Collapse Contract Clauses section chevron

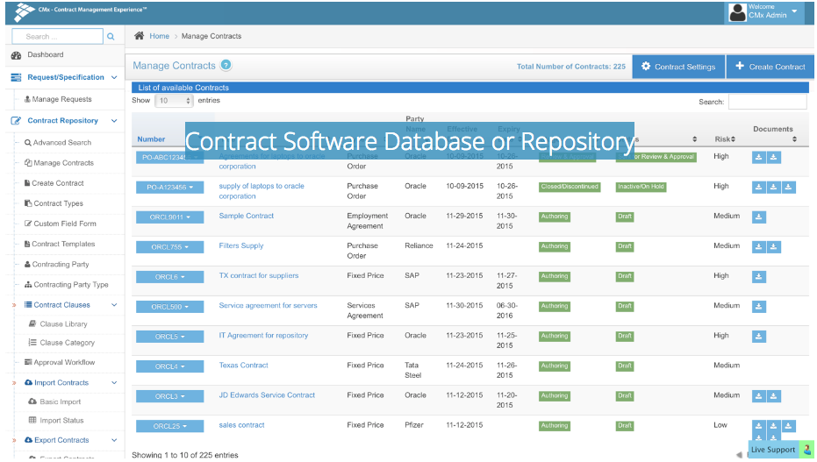tap(114, 305)
